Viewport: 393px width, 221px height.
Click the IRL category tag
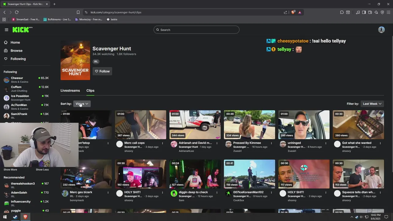[x=96, y=61]
